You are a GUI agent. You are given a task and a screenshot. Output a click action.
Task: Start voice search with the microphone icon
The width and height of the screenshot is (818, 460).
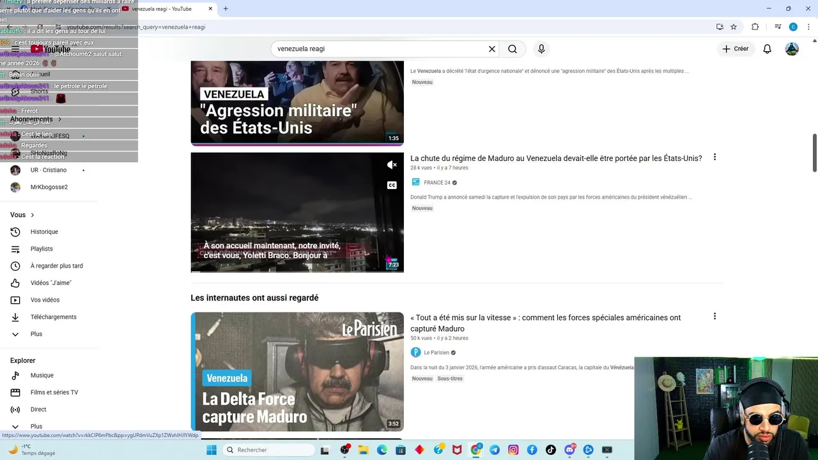(541, 49)
